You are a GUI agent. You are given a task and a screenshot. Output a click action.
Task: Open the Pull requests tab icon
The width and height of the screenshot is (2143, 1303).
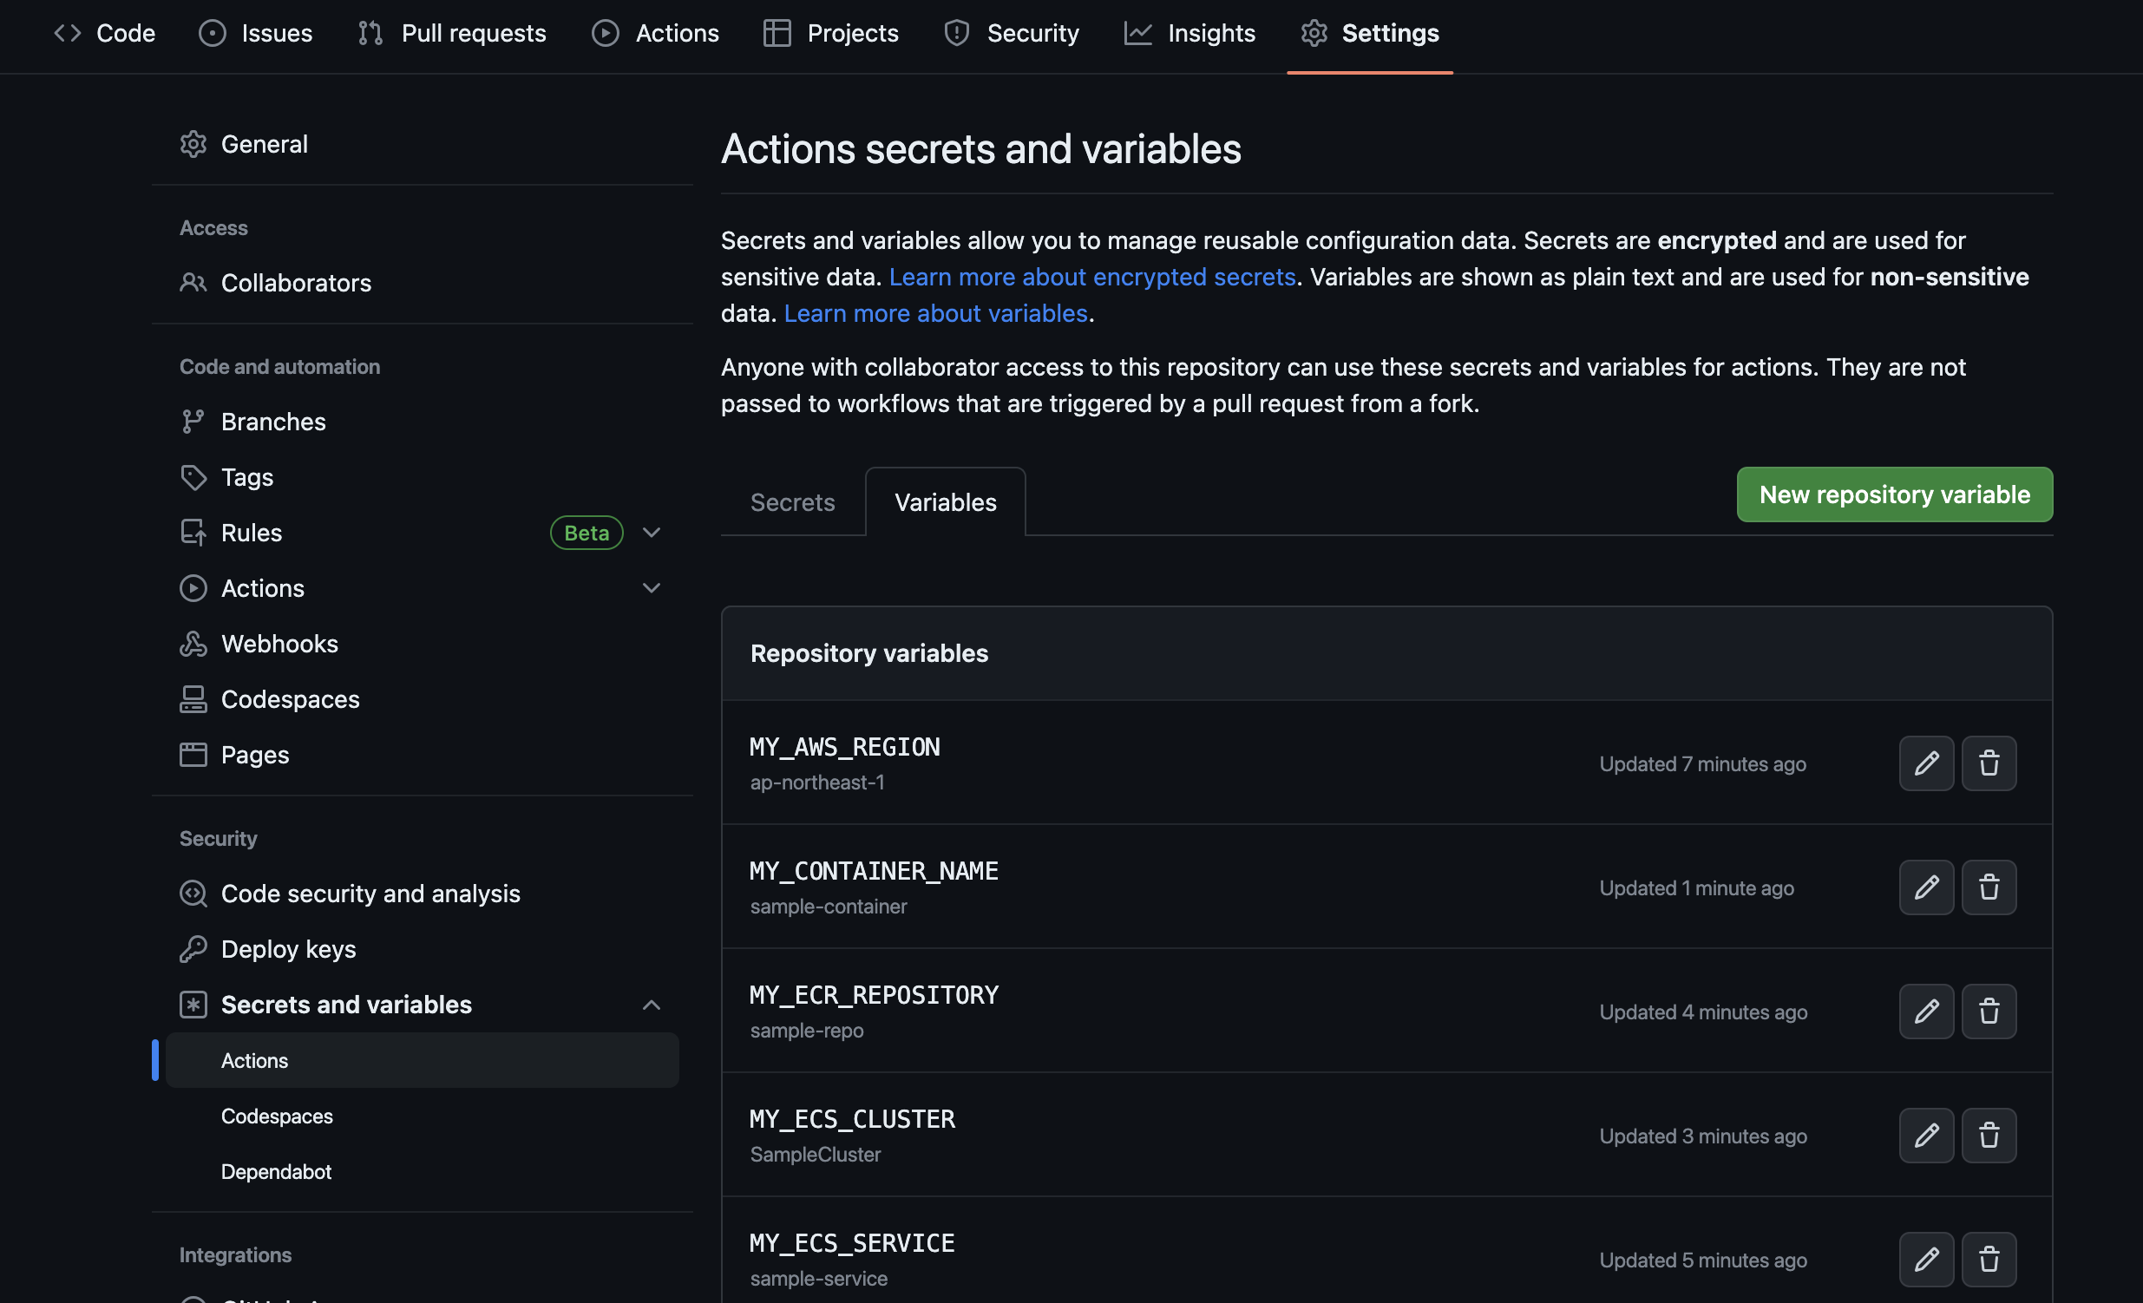369,33
